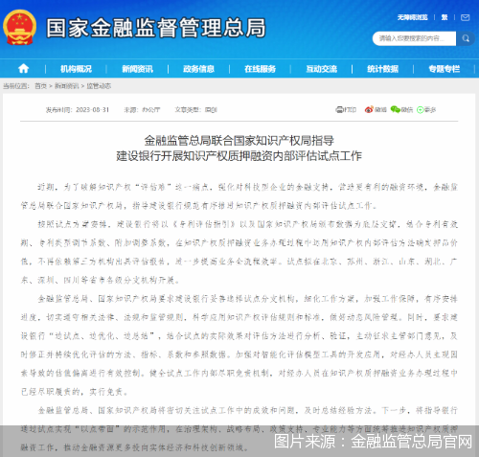The width and height of the screenshot is (479, 457).
Task: Open the home icon in navigation bar
Action: coord(24,68)
